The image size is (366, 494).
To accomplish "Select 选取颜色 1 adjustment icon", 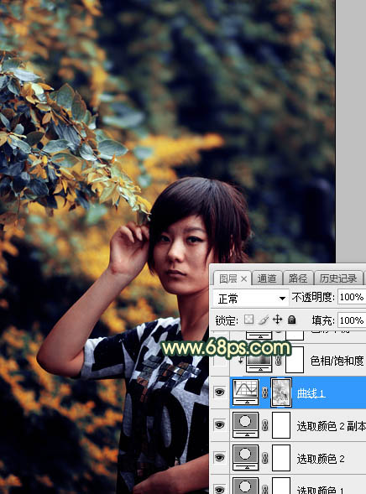I will click(x=246, y=486).
